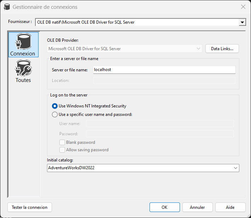
Task: Click the Data Links... button
Action: pos(222,49)
